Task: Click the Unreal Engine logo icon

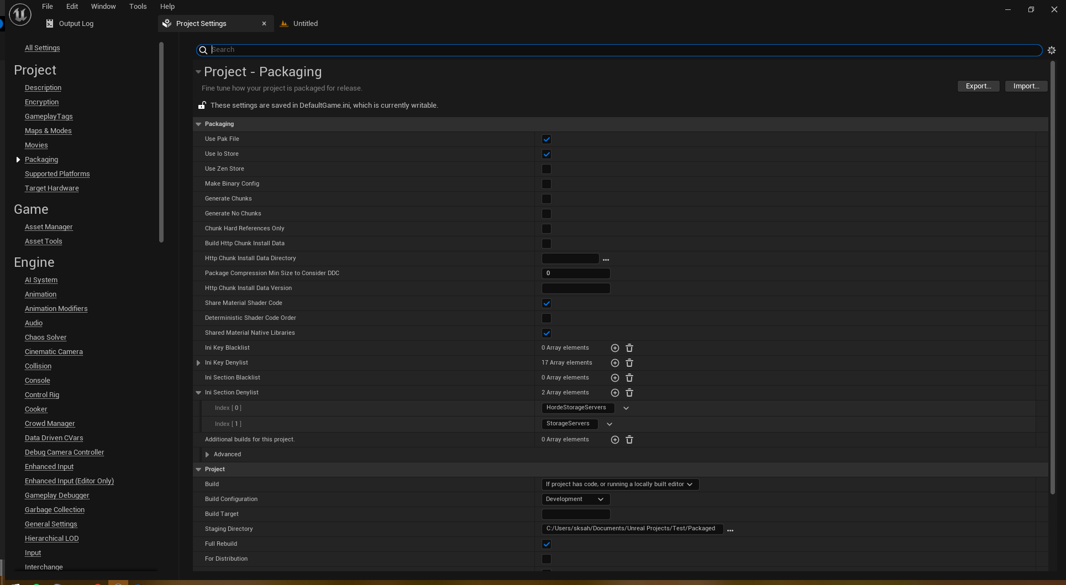Action: [x=20, y=14]
